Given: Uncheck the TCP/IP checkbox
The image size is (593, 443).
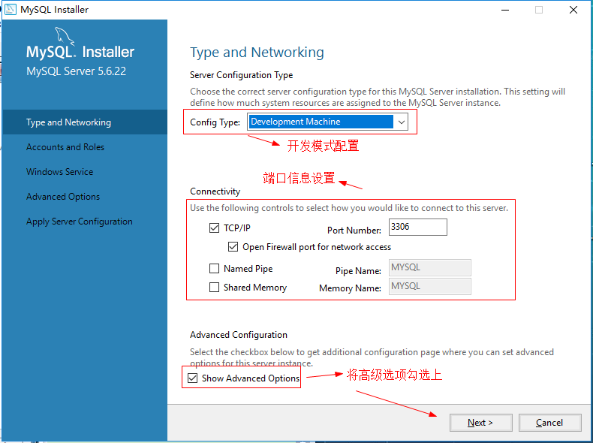Looking at the screenshot, I should tap(214, 228).
